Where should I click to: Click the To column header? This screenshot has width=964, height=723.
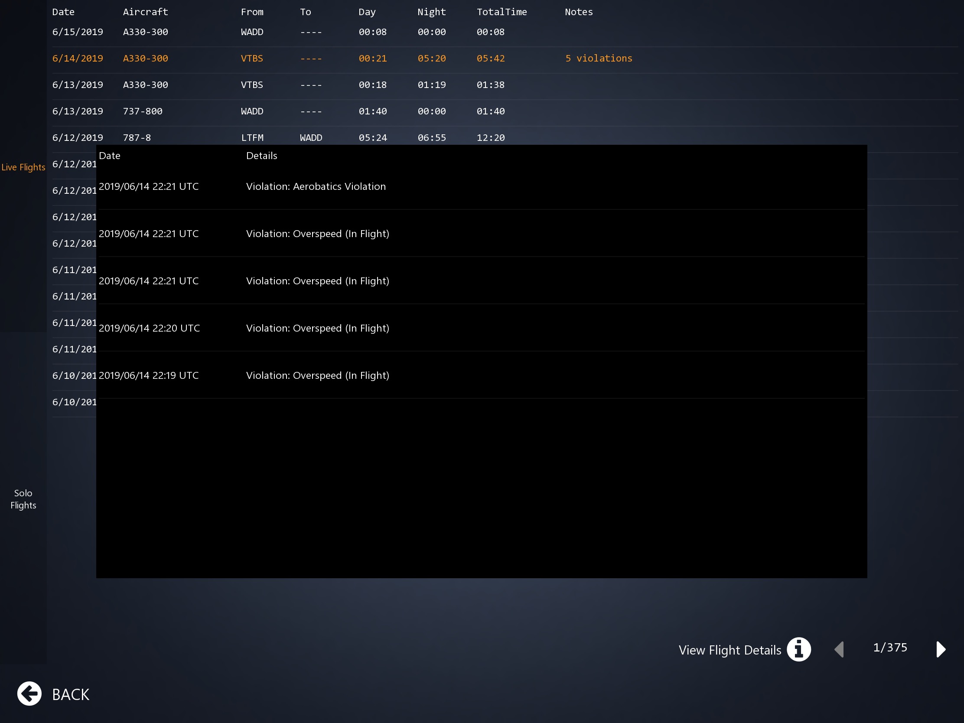(x=306, y=12)
